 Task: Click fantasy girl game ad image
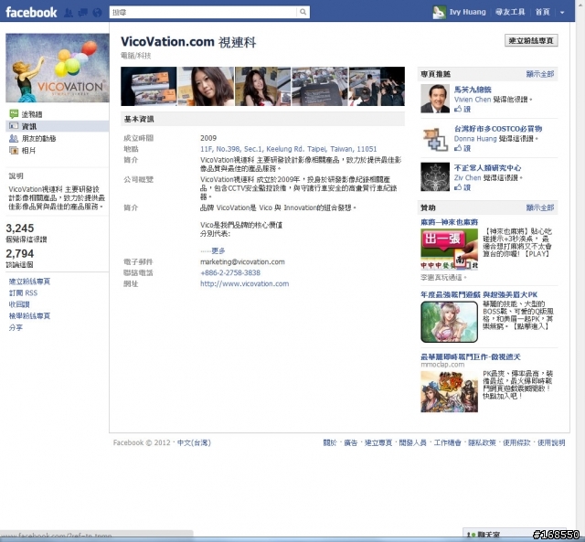pos(449,322)
